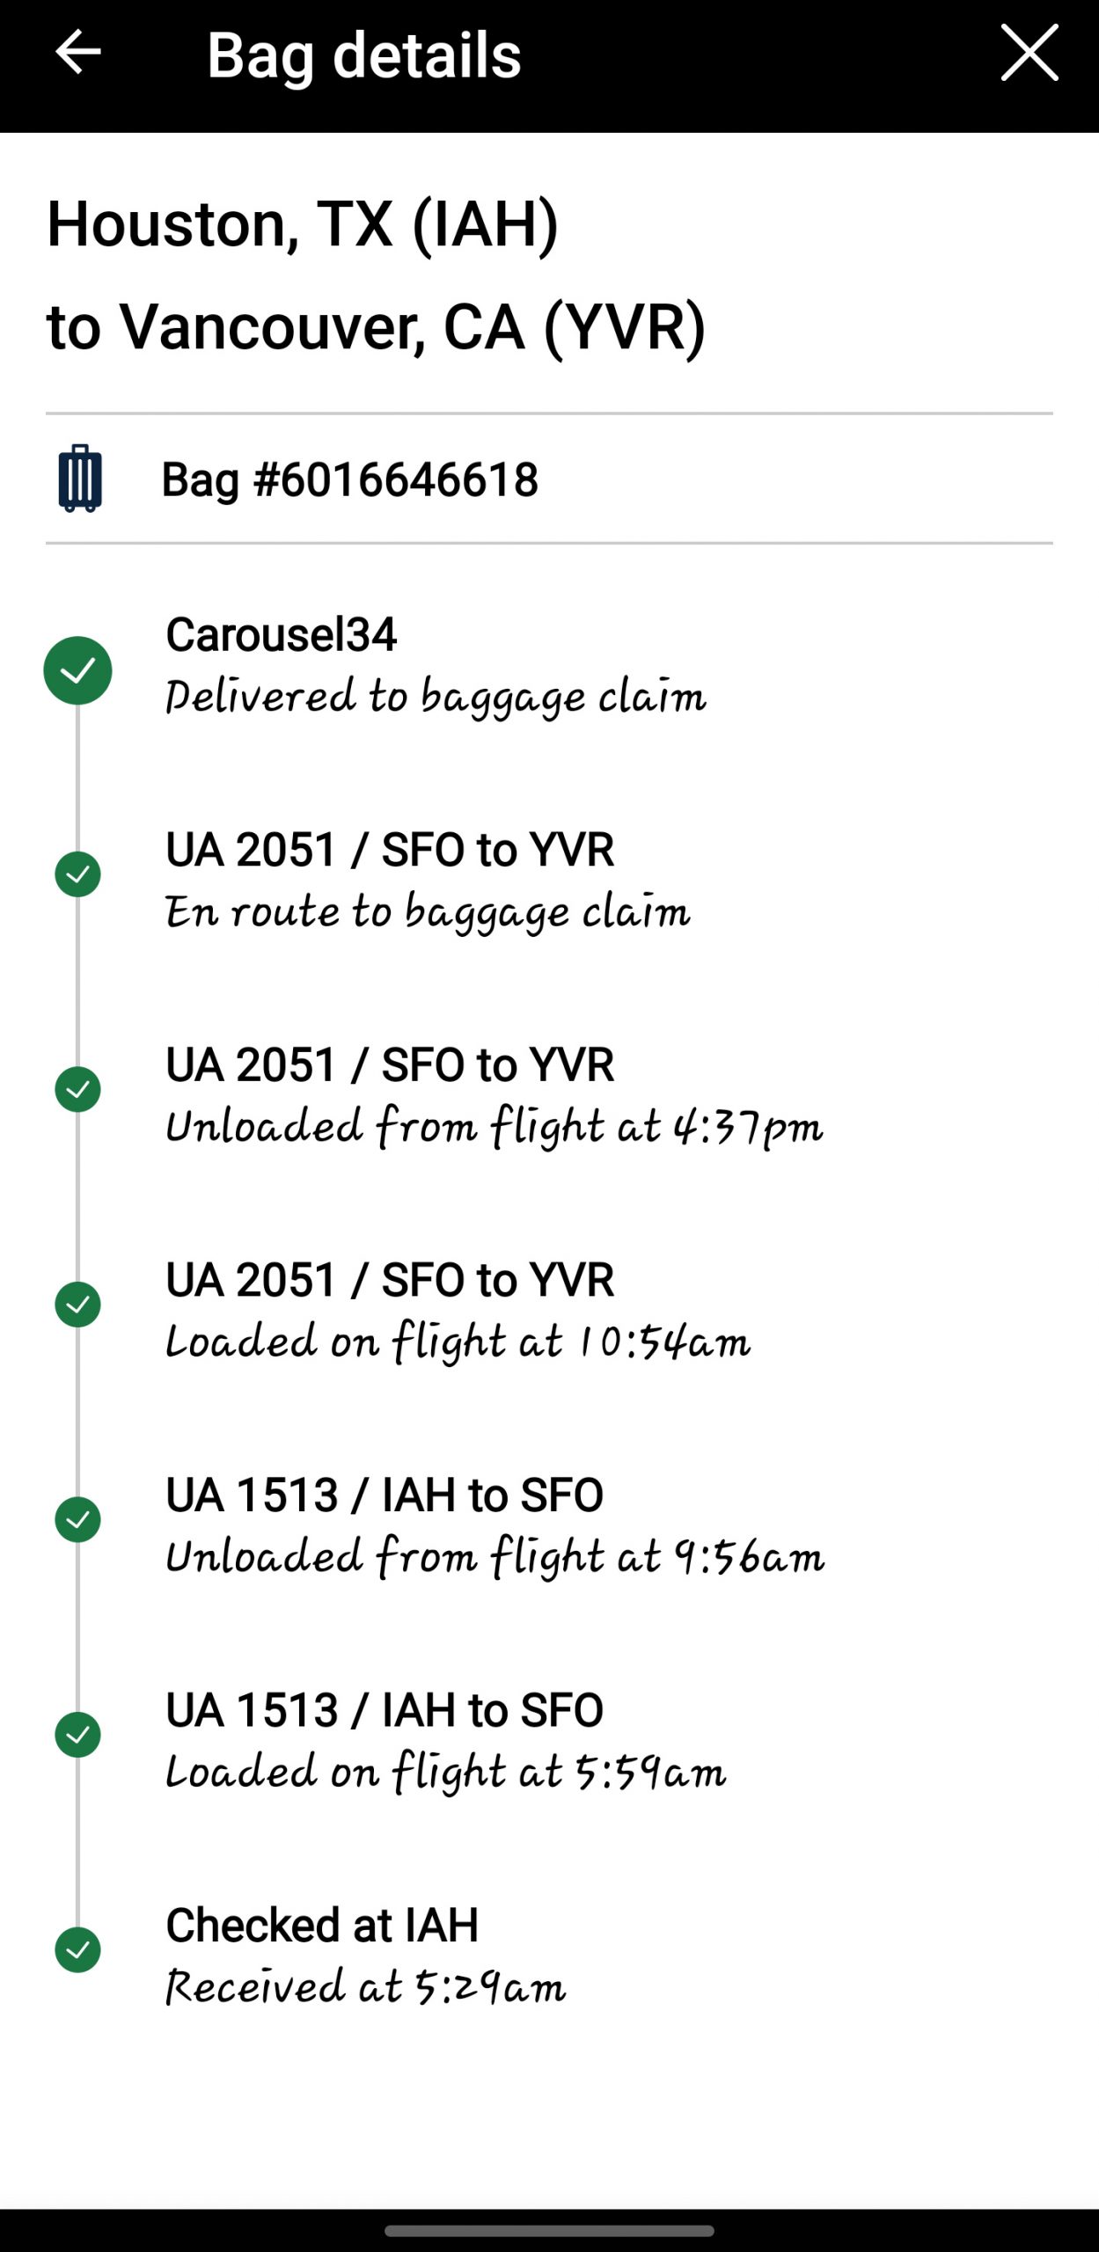
Task: Tap Unloaded from flight at 4:37pm
Action: tap(494, 1127)
